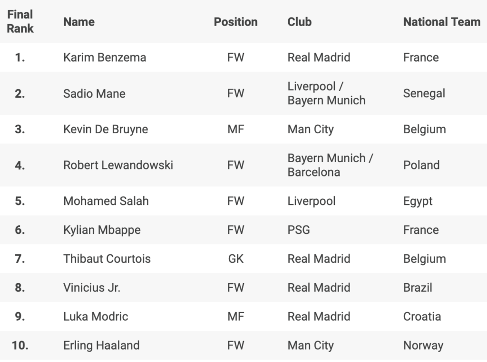Click the Senegal national team cell
Viewport: 487px width, 362px height.
coord(424,93)
